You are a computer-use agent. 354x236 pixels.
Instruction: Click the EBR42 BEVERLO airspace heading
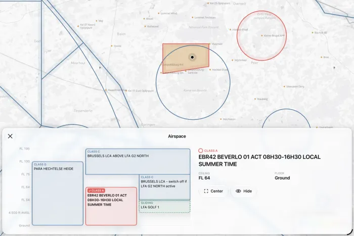[x=259, y=160]
